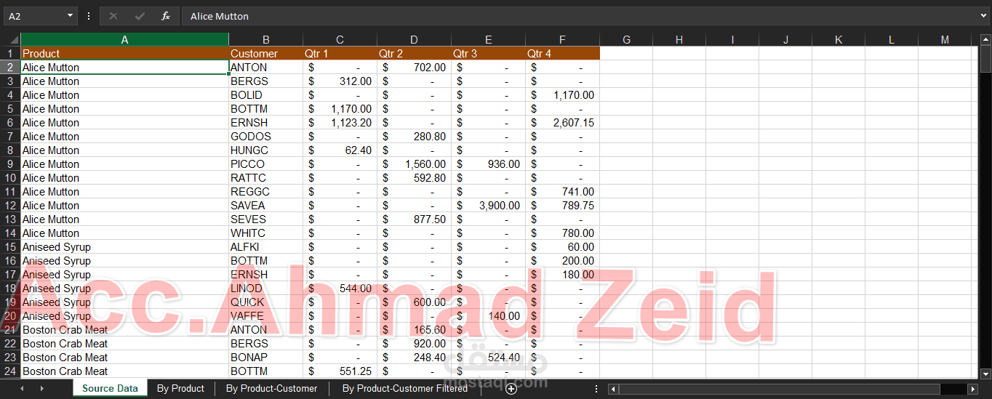
Task: Click the formula bar containing Alice Mutton
Action: tap(585, 16)
